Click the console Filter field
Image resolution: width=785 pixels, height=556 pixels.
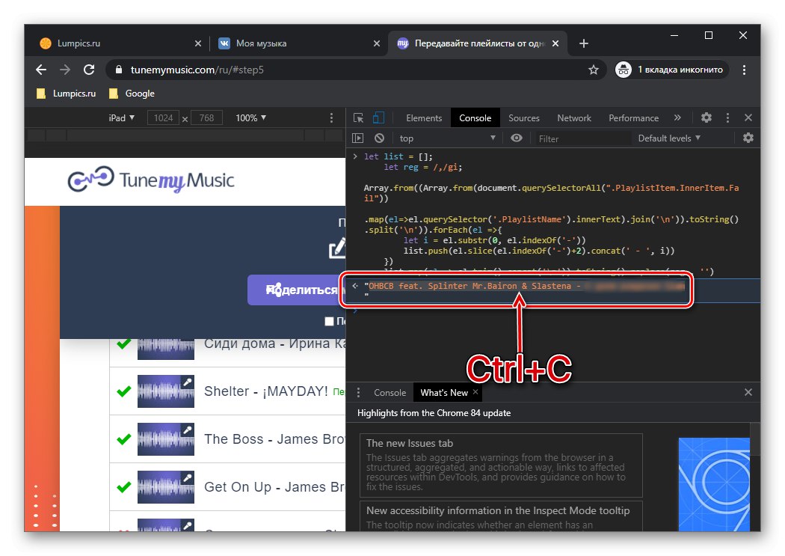pos(582,138)
